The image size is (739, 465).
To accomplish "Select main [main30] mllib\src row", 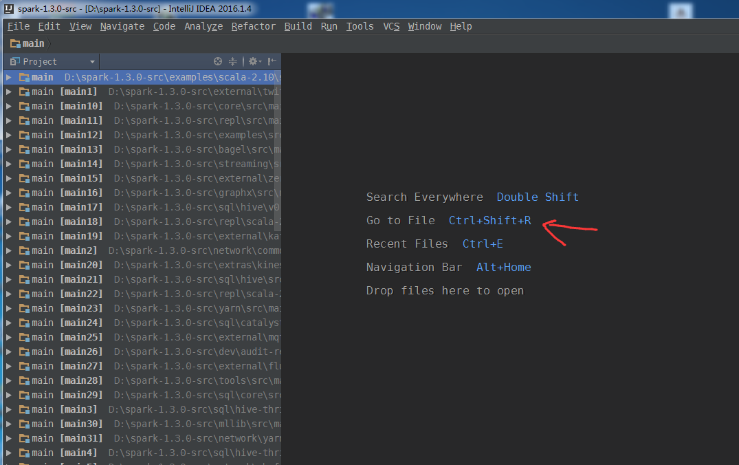I will (x=142, y=424).
